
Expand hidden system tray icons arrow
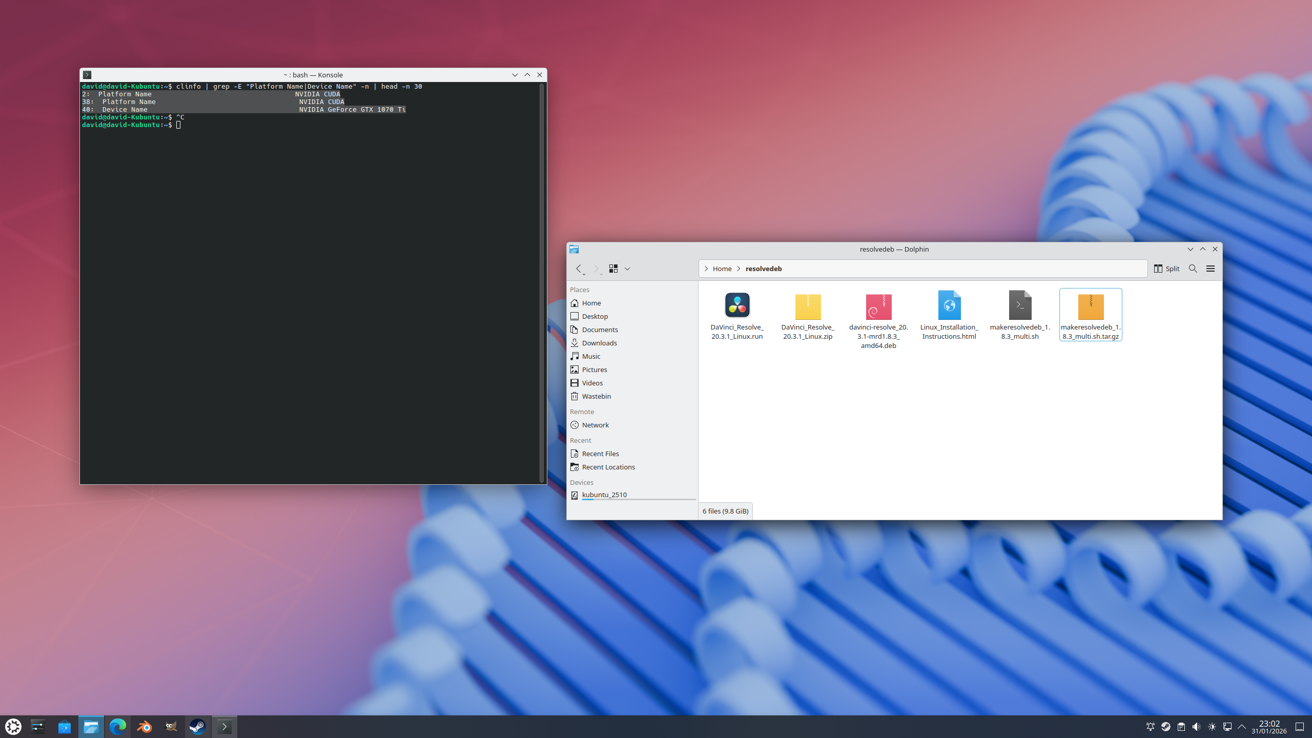(x=1242, y=727)
